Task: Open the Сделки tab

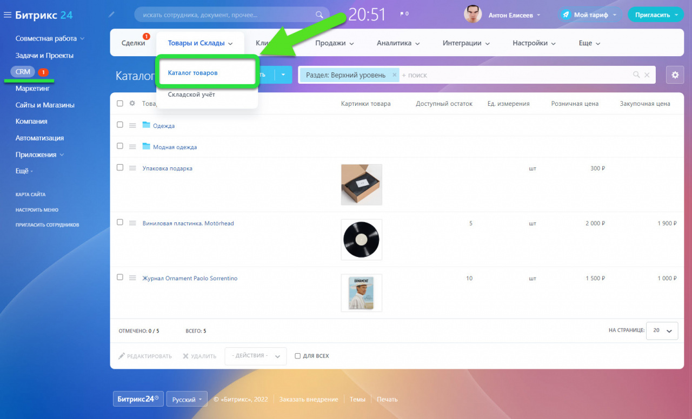Action: (133, 43)
